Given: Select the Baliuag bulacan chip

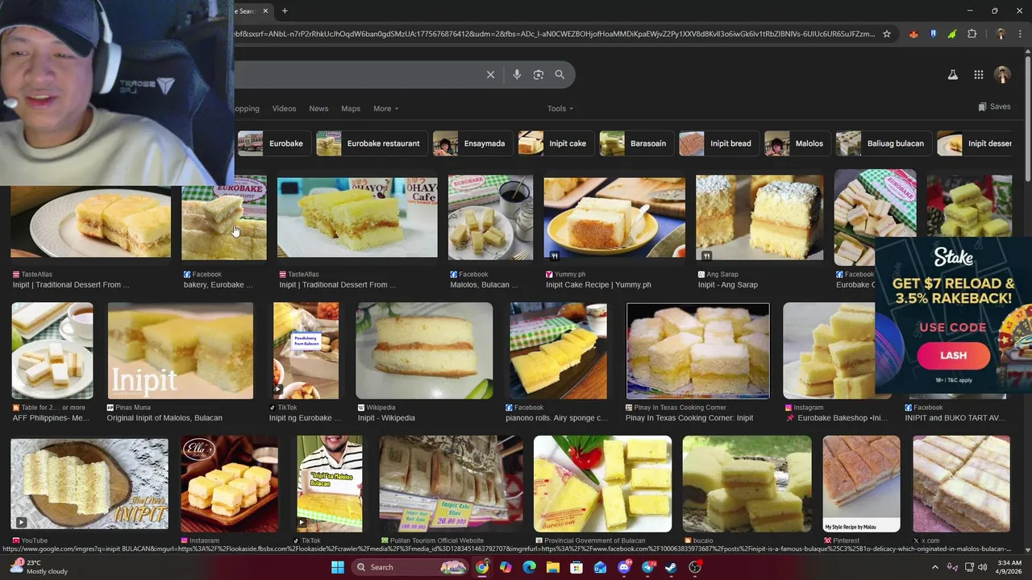Looking at the screenshot, I should coord(883,143).
